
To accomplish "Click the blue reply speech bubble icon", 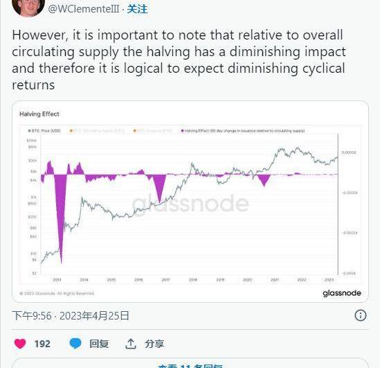I will (75, 344).
